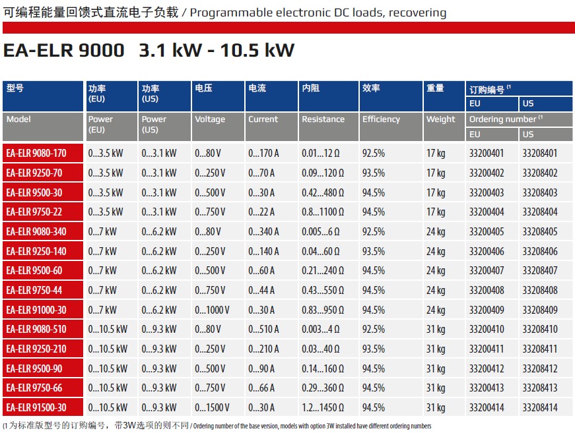Click EU ordering number 33200408
The width and height of the screenshot is (575, 437).
pos(487,290)
